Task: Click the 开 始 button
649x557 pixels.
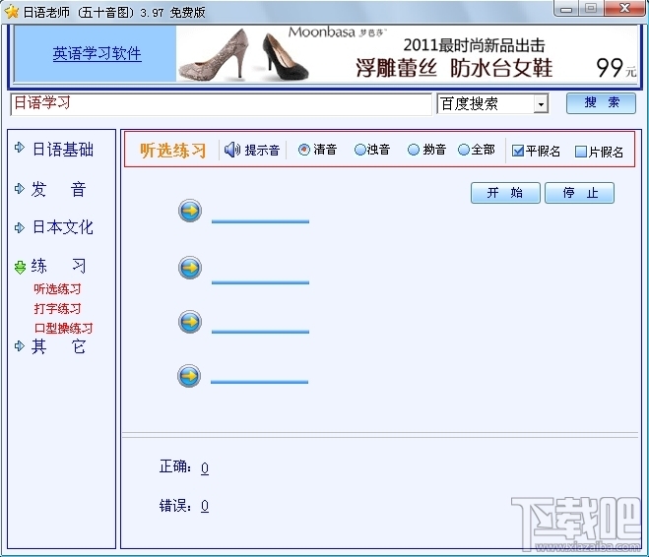Action: point(505,193)
